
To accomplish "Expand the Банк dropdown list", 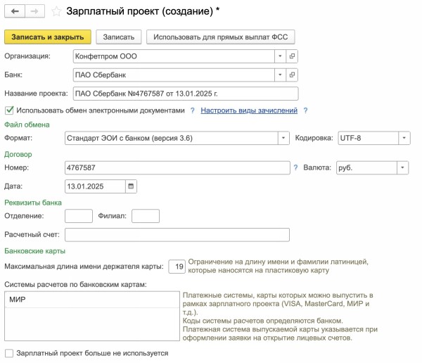I will click(x=281, y=75).
